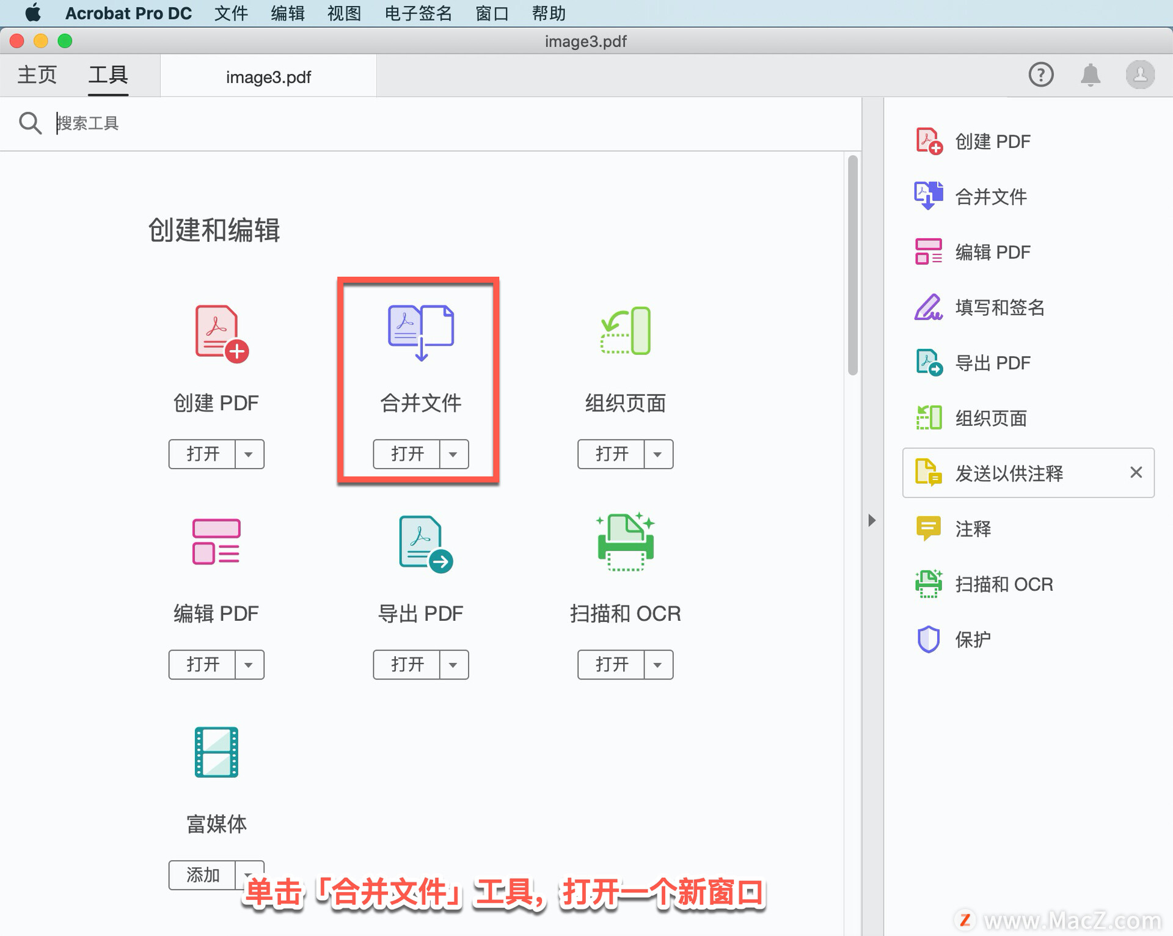The height and width of the screenshot is (936, 1173).
Task: Remove 发送以供注释 shortcut with X
Action: click(x=1136, y=472)
